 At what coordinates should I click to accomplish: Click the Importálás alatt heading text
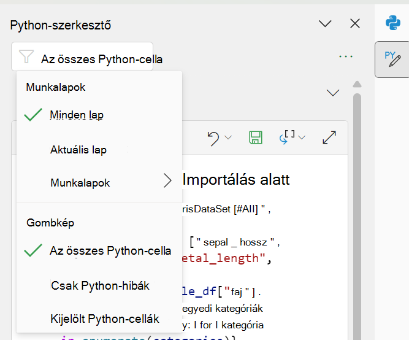(236, 180)
